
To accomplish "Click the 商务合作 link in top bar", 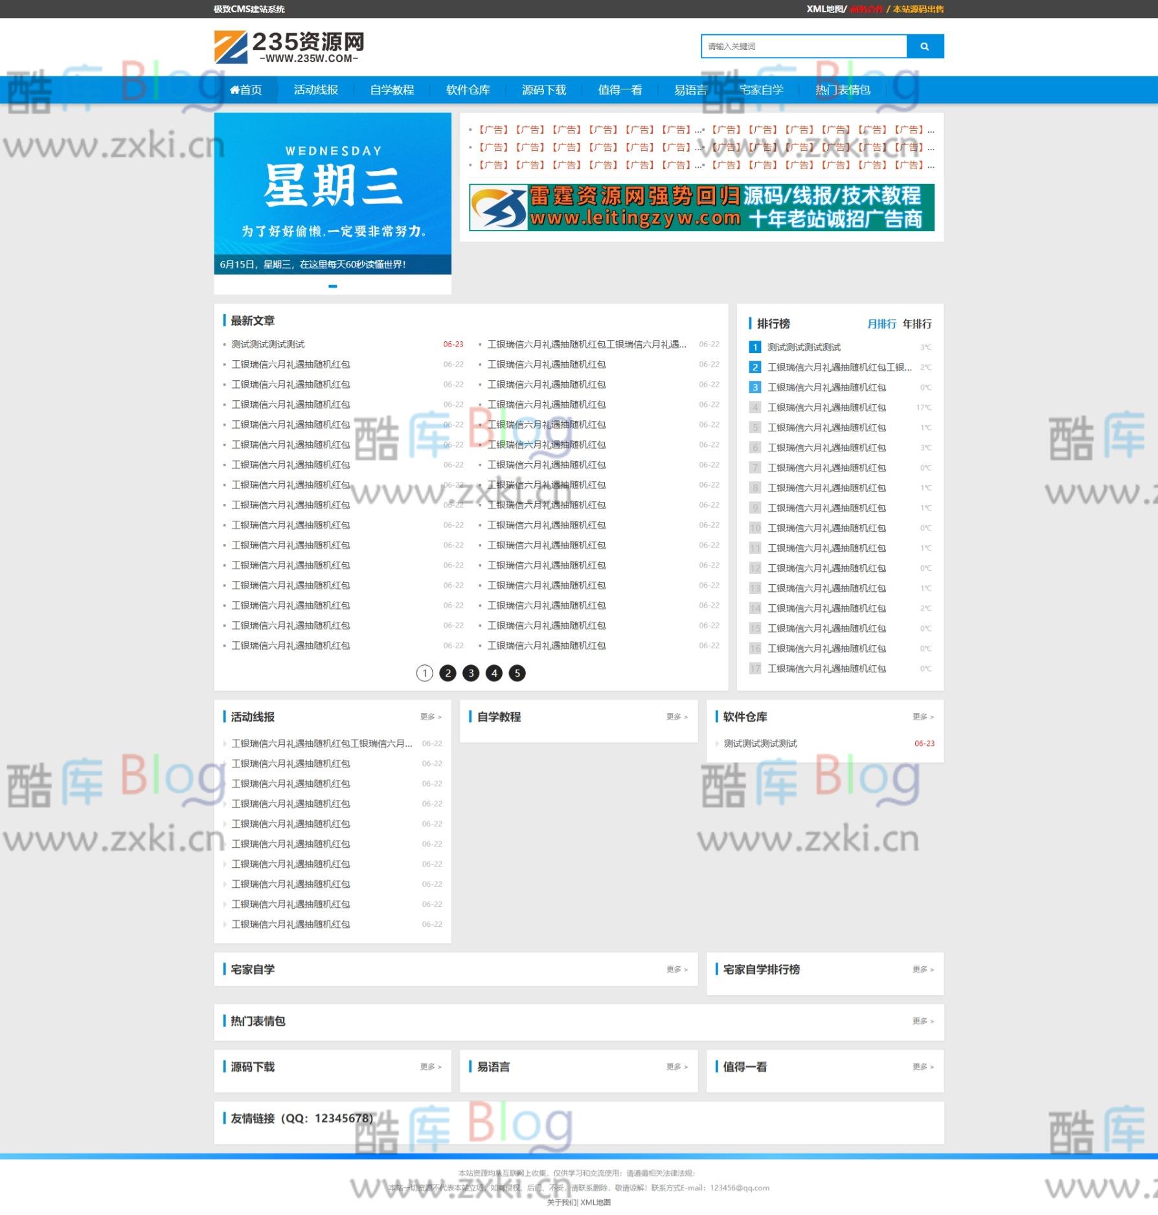I will 866,10.
